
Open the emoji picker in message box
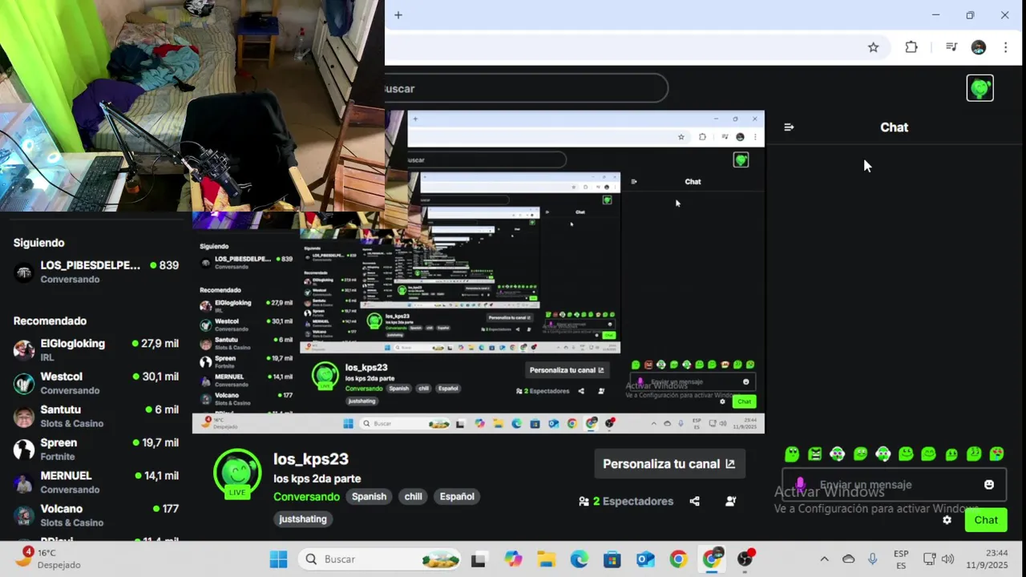click(988, 485)
